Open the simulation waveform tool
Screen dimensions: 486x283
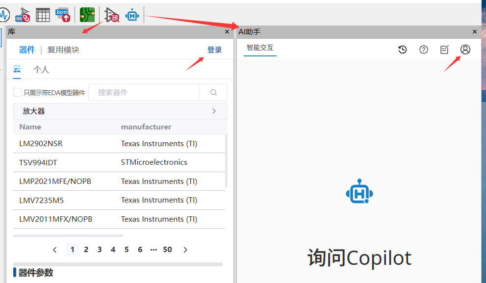pyautogui.click(x=4, y=15)
